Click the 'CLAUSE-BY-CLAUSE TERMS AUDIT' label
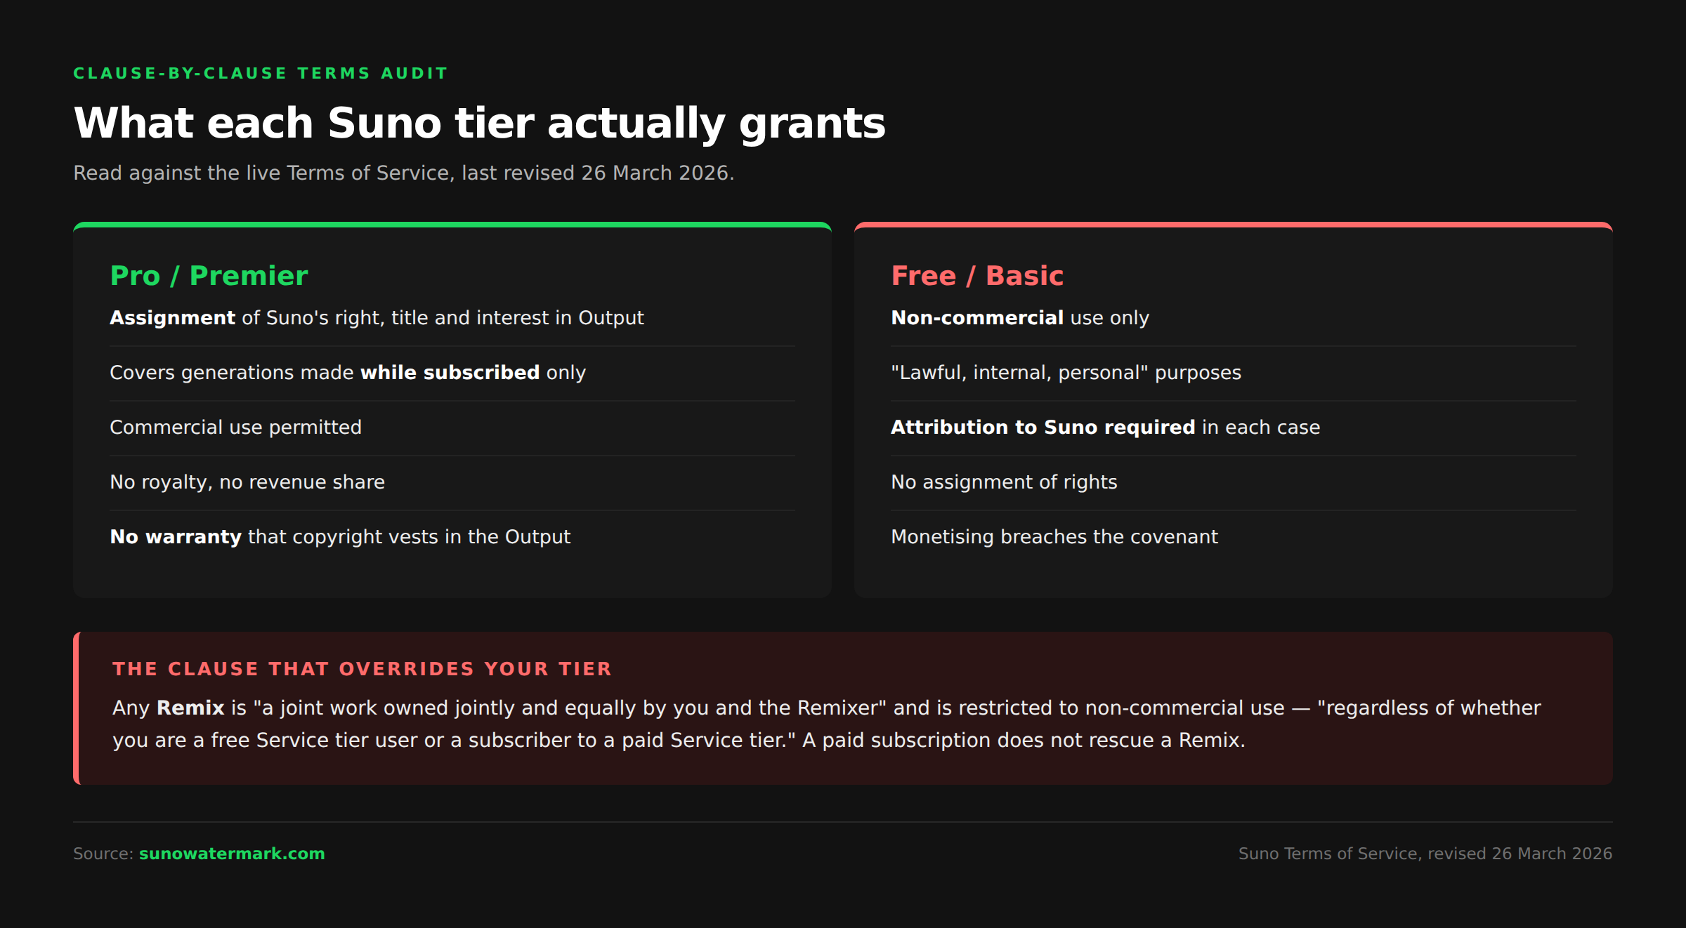This screenshot has width=1686, height=928. pos(261,74)
